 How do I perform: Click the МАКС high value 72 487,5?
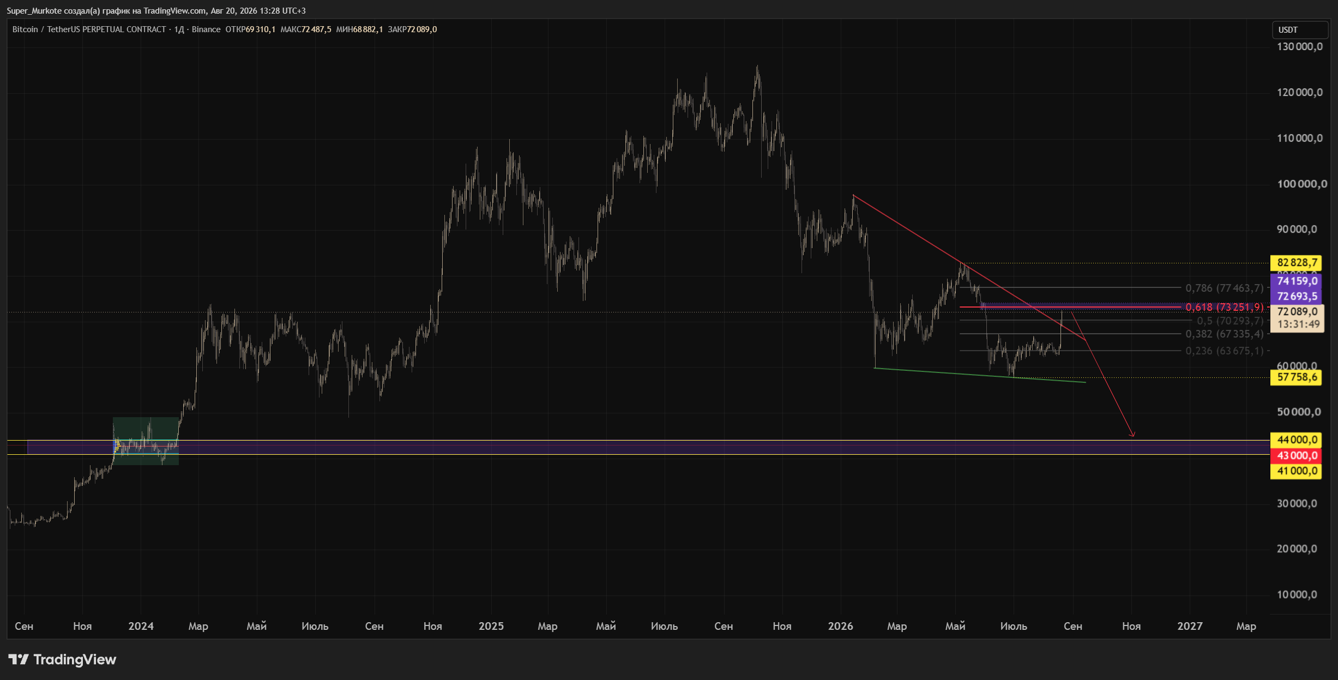pos(316,29)
